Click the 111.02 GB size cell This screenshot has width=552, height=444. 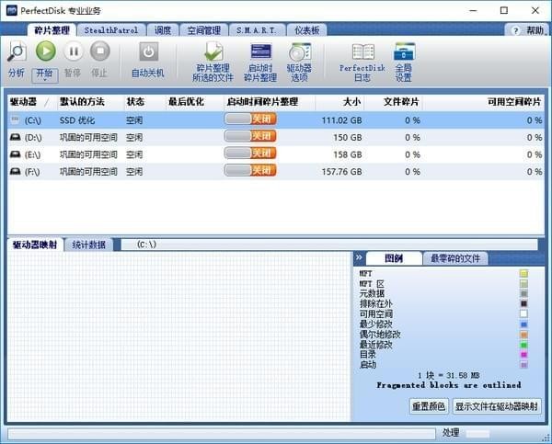coord(342,120)
